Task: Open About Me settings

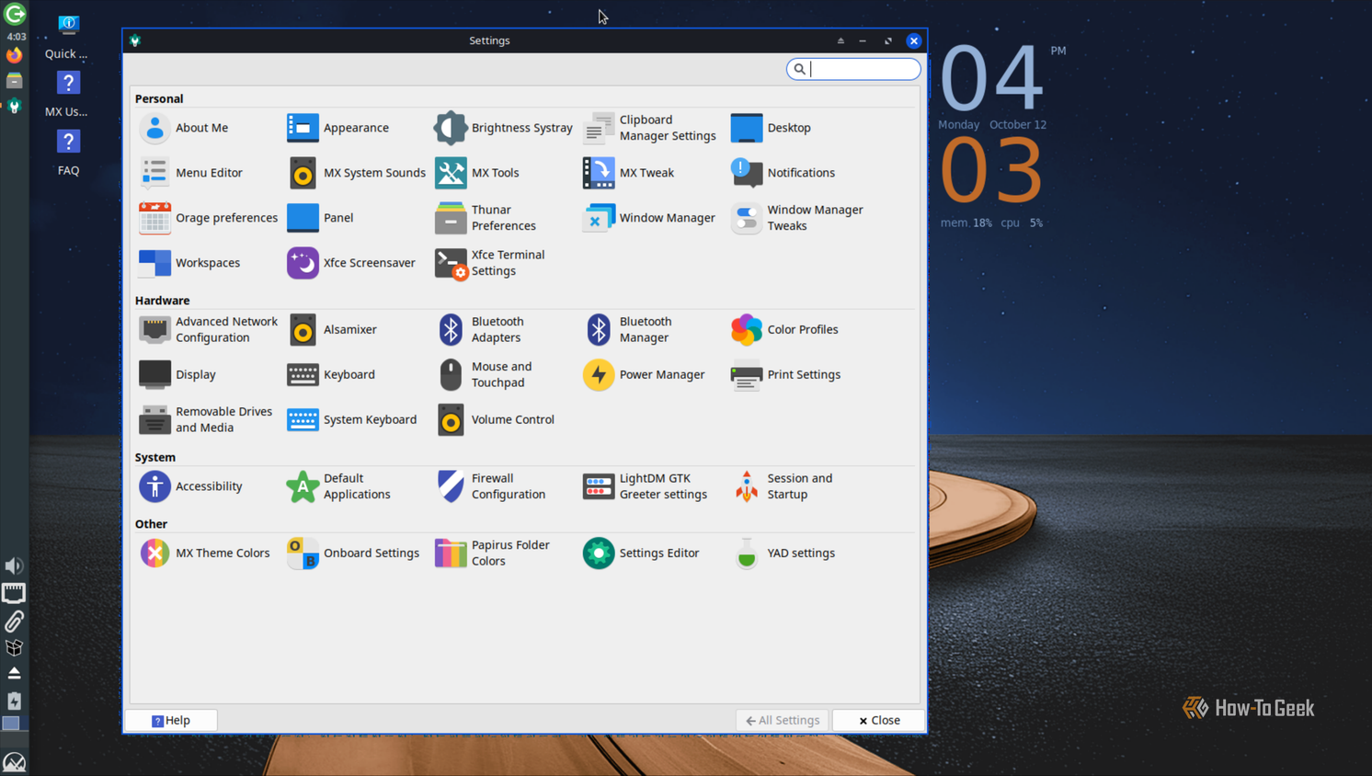Action: pos(184,128)
